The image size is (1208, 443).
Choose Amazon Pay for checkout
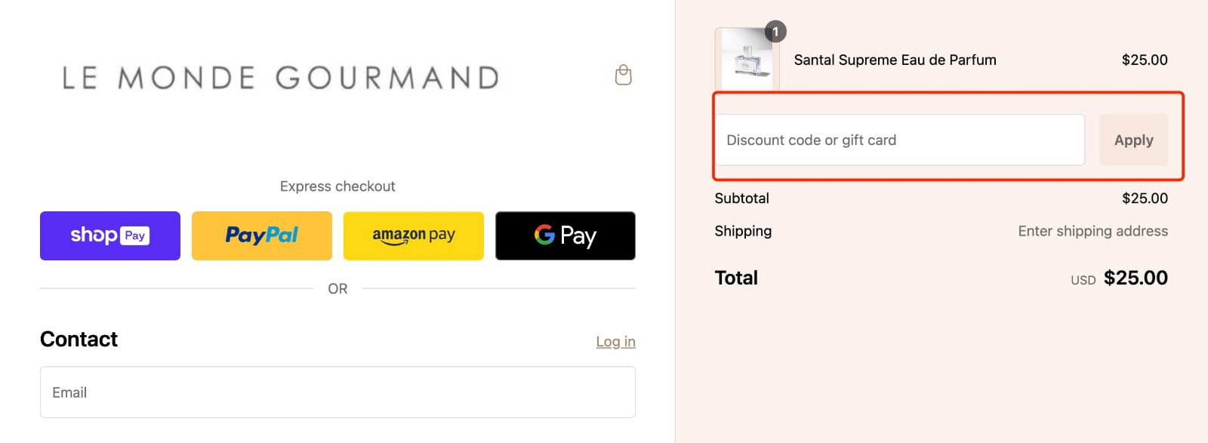pos(413,235)
